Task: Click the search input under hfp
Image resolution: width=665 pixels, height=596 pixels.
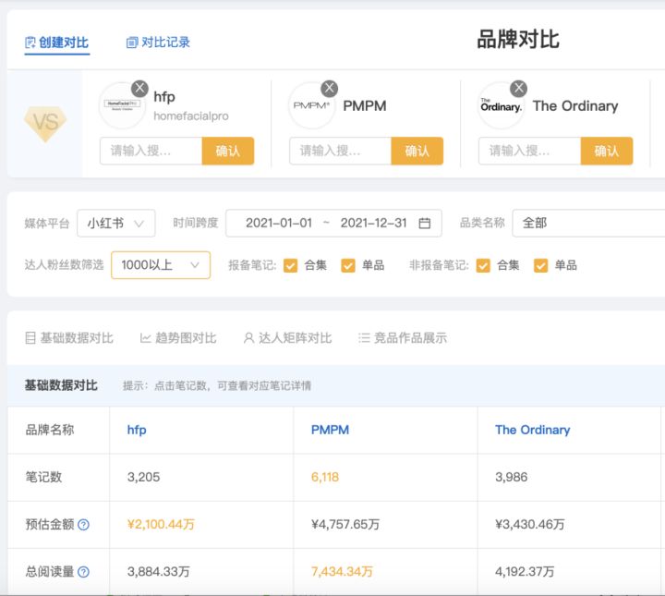Action: coord(151,151)
